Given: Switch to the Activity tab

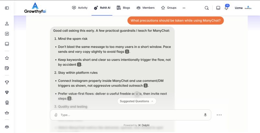Looking at the screenshot, I should coord(80,8).
